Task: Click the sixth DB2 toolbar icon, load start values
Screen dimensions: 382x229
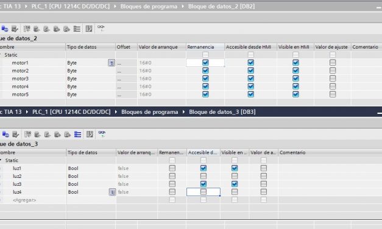Action: pyautogui.click(x=57, y=29)
